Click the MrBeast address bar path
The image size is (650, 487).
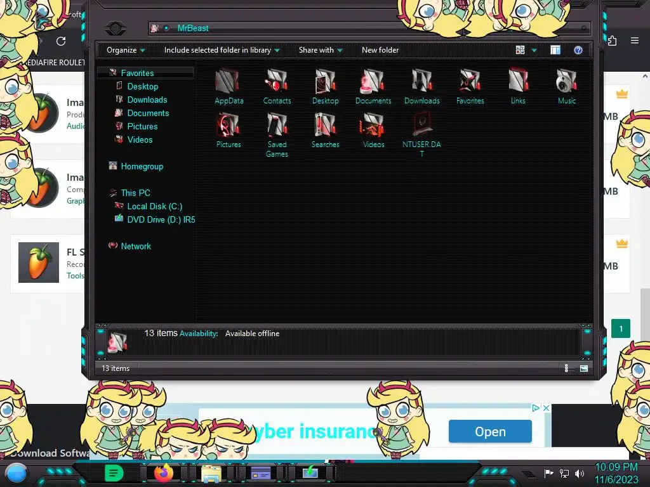(193, 28)
